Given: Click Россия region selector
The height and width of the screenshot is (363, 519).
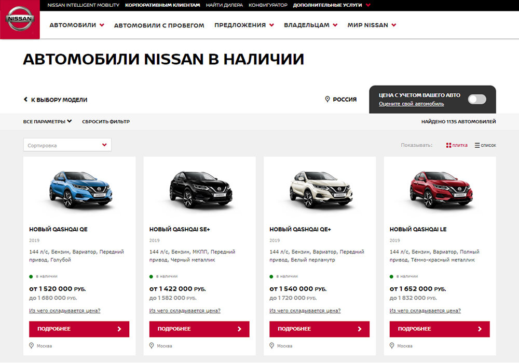Looking at the screenshot, I should click(345, 99).
